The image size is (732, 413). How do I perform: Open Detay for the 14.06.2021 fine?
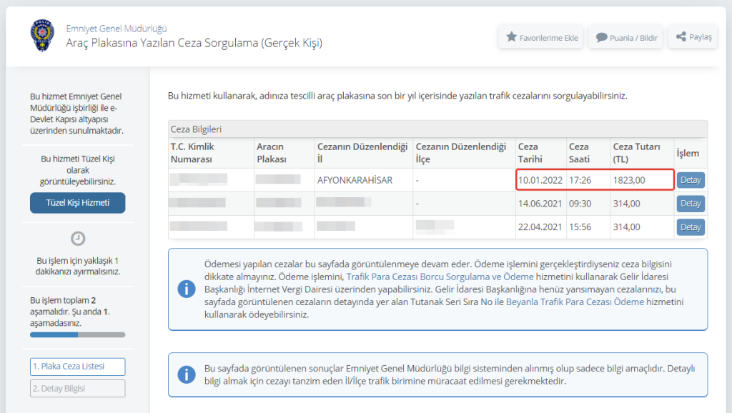[x=691, y=204]
